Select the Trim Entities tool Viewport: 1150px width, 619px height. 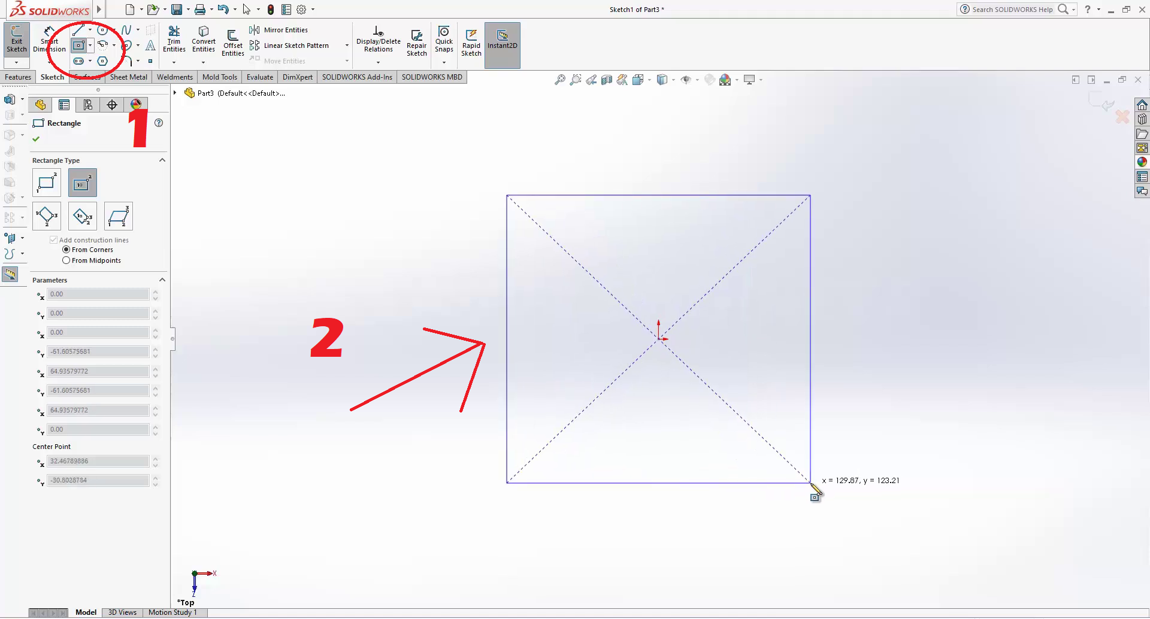(174, 39)
